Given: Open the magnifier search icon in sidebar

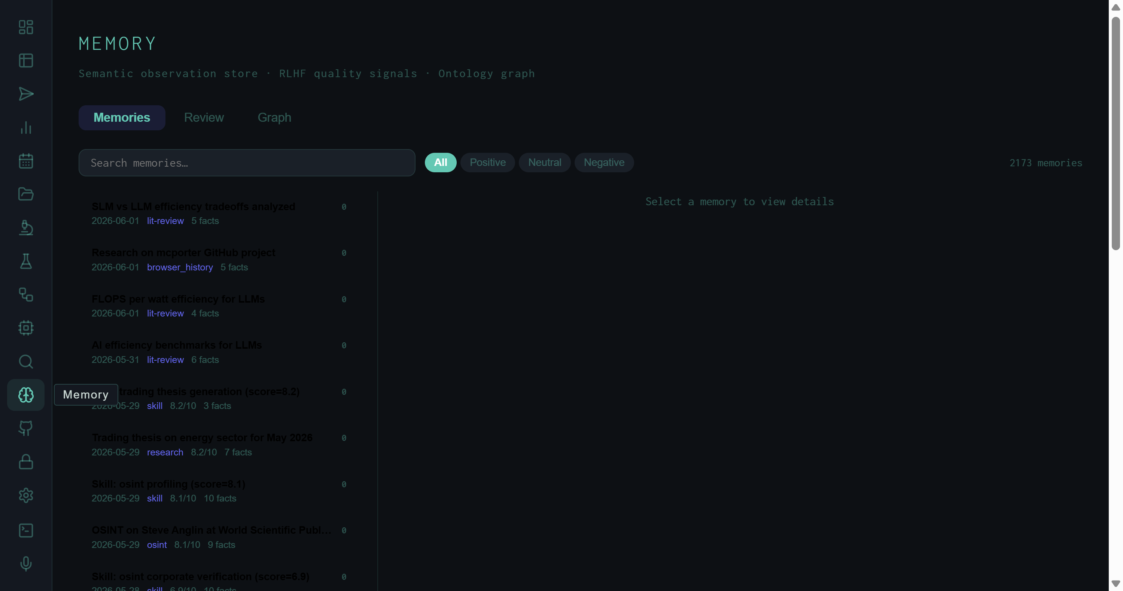Looking at the screenshot, I should (26, 361).
